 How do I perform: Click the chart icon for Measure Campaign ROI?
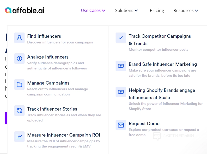click(19, 137)
